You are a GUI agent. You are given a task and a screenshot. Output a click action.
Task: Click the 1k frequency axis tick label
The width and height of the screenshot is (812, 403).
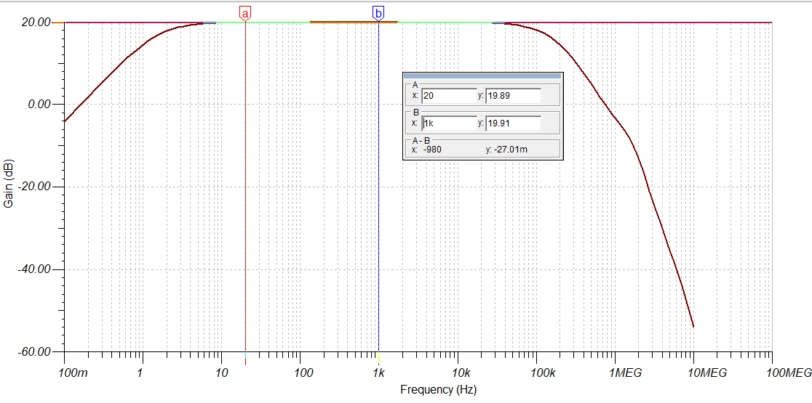tap(379, 373)
